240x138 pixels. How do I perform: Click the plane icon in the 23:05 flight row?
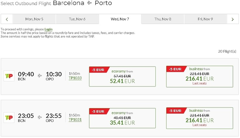40,117
